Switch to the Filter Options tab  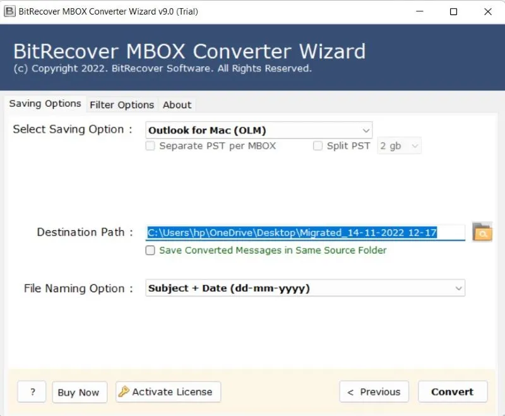(122, 105)
